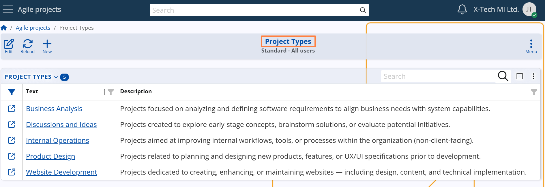Click Agile projects breadcrumb link

[33, 28]
